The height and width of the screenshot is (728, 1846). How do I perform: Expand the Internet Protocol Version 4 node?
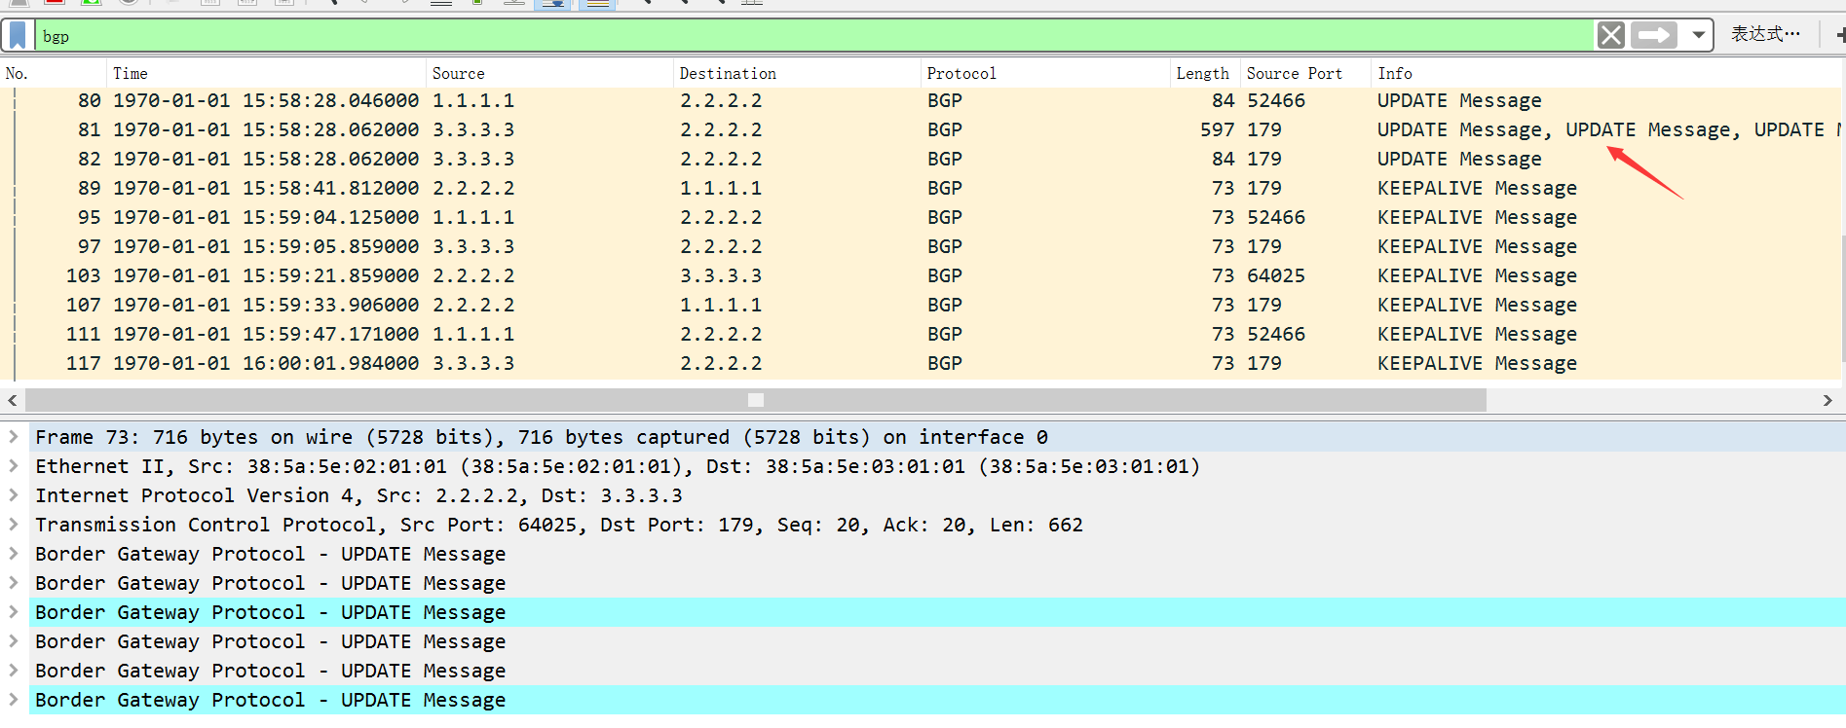pos(14,495)
